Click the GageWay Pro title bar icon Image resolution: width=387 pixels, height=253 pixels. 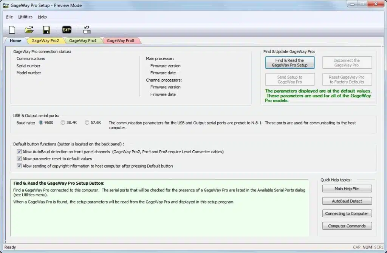(6, 5)
